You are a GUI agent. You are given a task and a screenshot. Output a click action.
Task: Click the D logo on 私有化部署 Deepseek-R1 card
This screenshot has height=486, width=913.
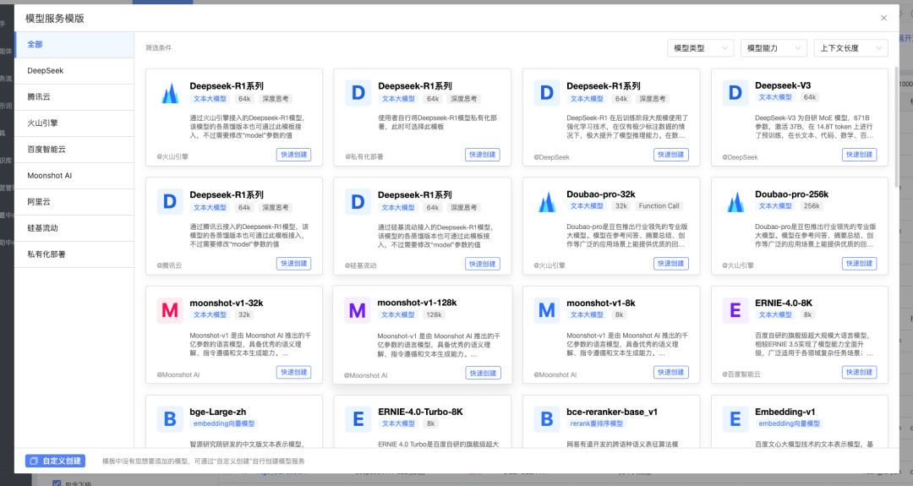click(358, 93)
